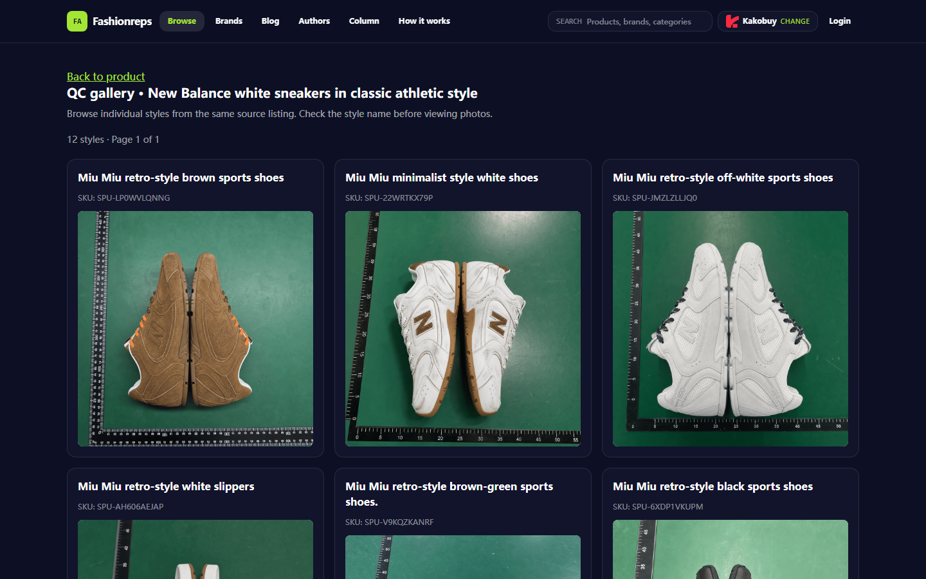This screenshot has height=579, width=926.
Task: Click the Kakobuy red K icon
Action: (x=732, y=21)
